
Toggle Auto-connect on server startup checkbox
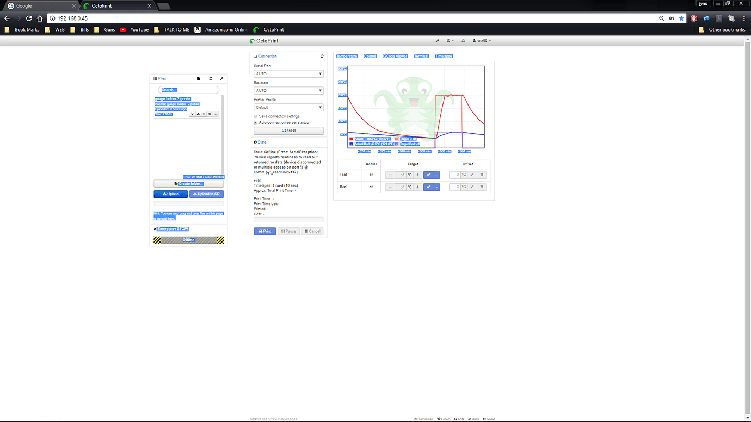(x=255, y=123)
